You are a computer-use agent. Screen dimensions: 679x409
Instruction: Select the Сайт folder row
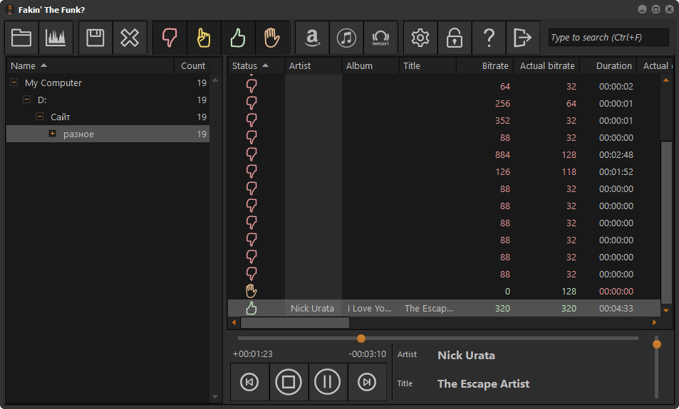click(108, 117)
